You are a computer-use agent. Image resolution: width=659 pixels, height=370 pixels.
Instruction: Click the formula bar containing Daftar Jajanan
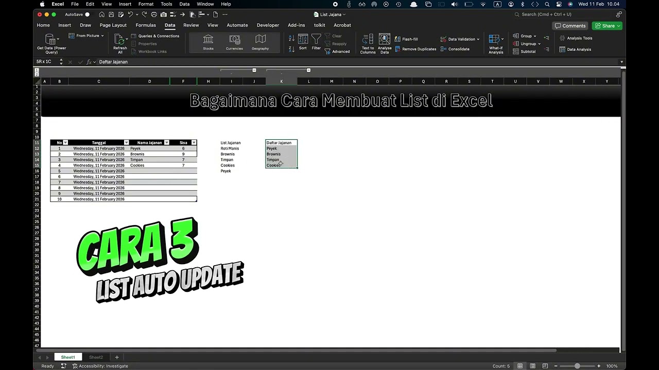coord(357,62)
